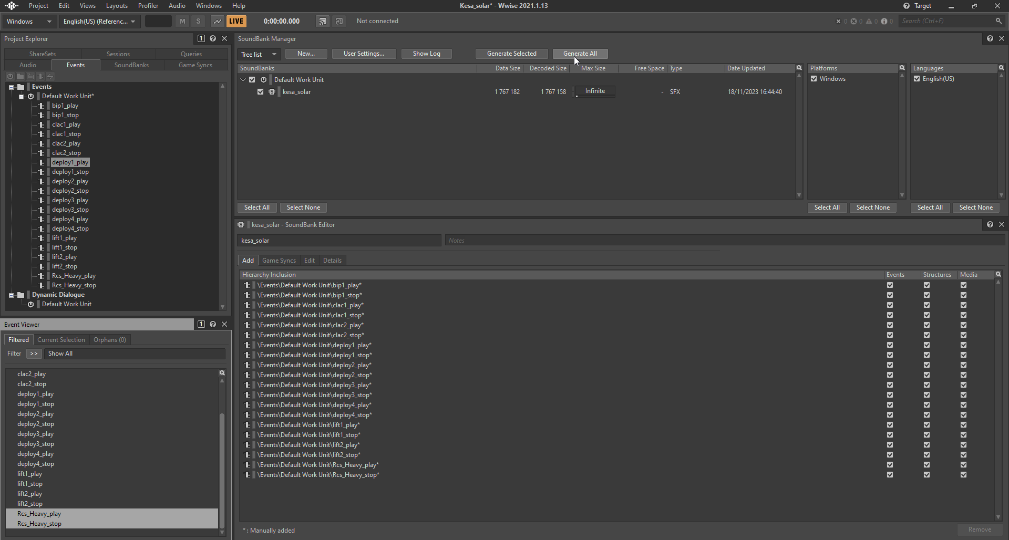This screenshot has width=1009, height=540.
Task: Open the Capture Log graph icon in toolbar
Action: pyautogui.click(x=217, y=21)
